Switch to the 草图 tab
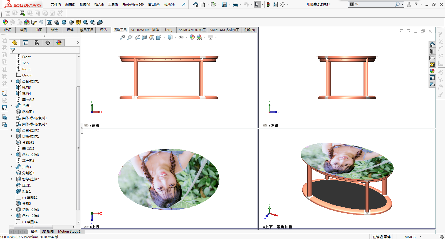This screenshot has height=239, width=445. (x=23, y=30)
